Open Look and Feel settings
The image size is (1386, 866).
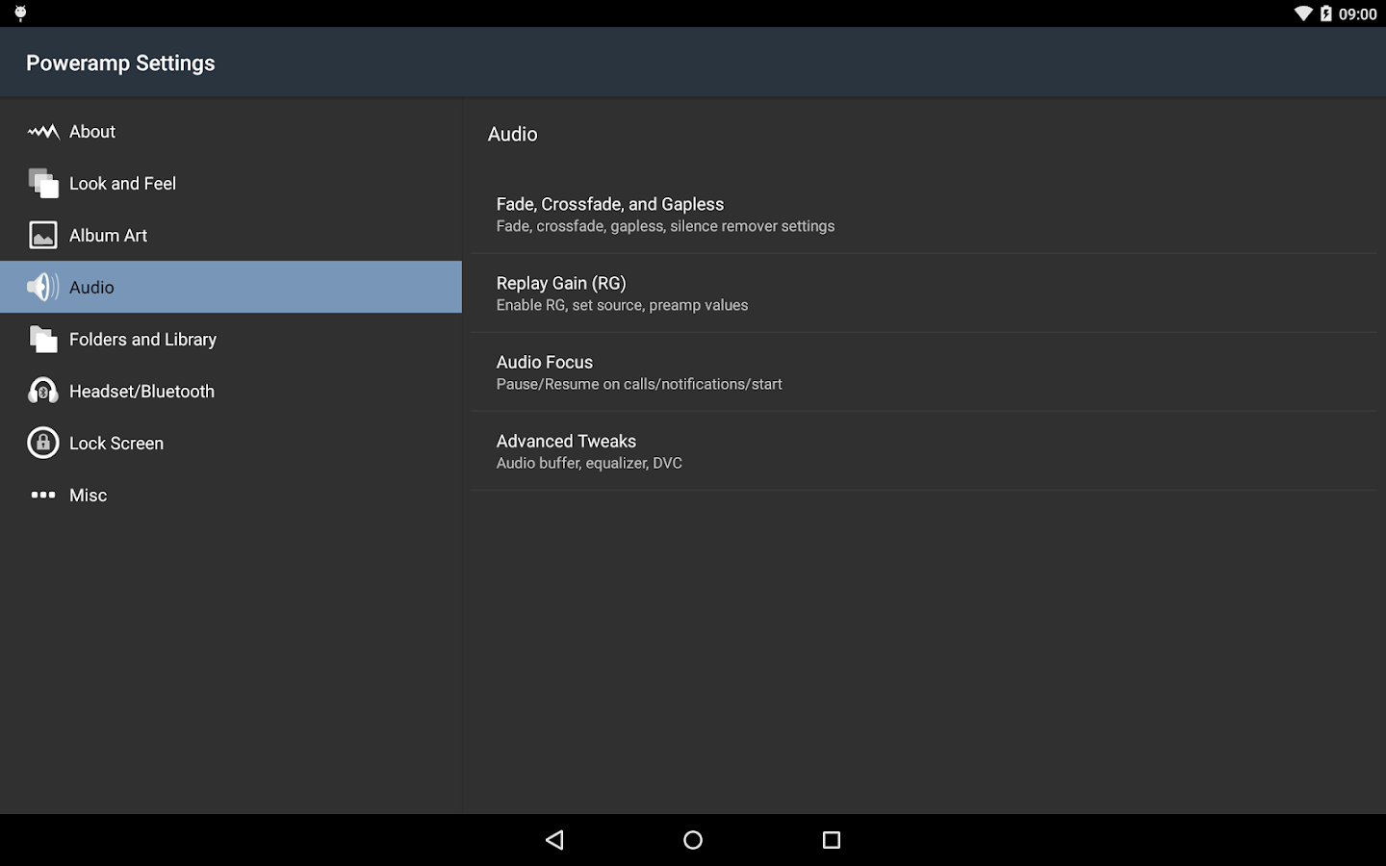231,184
